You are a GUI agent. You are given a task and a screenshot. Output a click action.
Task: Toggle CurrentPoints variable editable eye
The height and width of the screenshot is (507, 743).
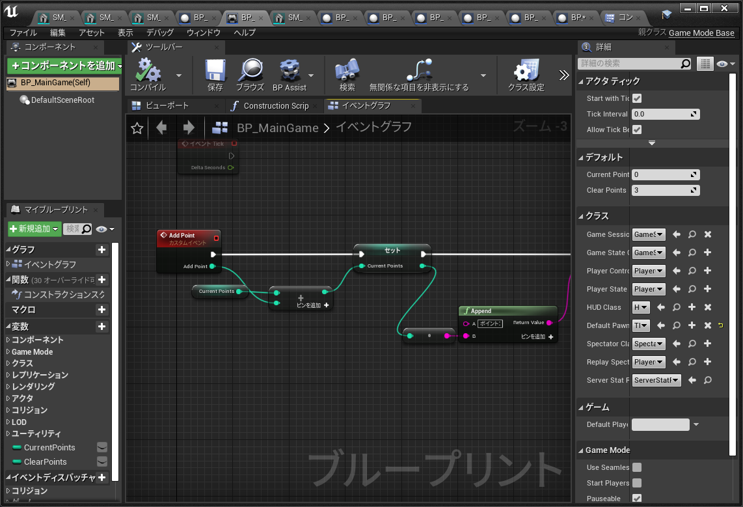coord(102,447)
